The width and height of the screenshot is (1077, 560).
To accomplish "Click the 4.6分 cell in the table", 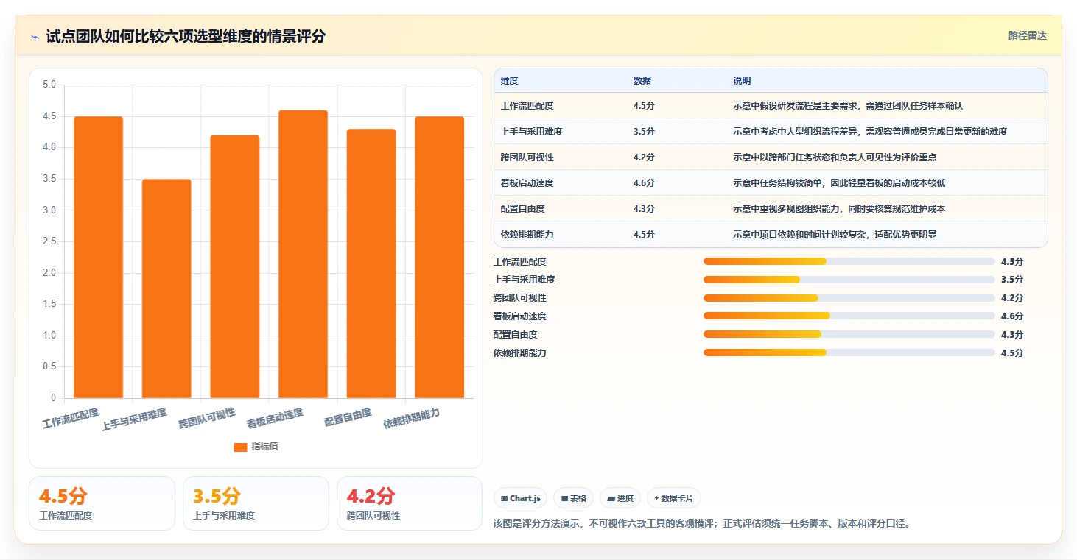I will [644, 183].
